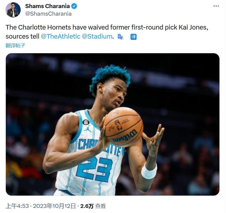Viewport: 226px width, 213px height.
Task: Click the 2.6万 view count
Action: [x=87, y=206]
